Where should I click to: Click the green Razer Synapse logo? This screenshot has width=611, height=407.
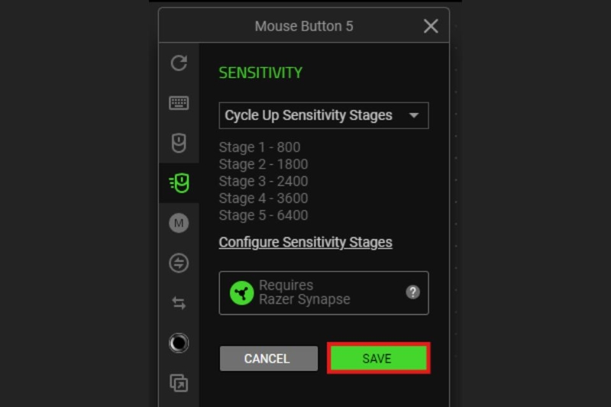pos(241,293)
